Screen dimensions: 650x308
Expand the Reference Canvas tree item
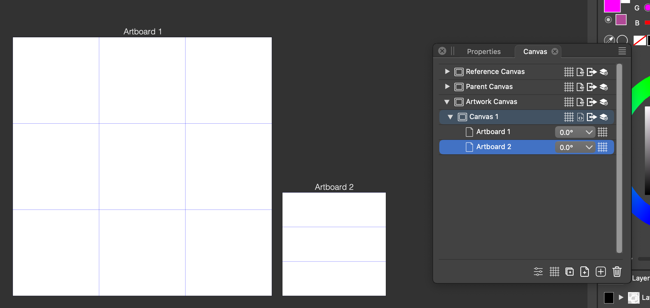[447, 71]
